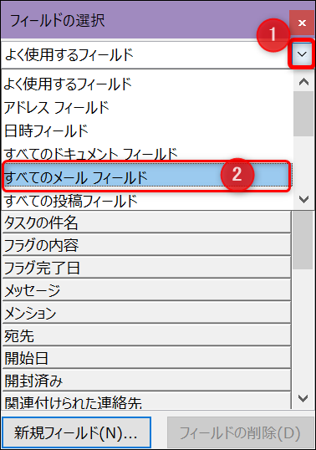Open the field category dropdown arrow
Screen dimensions: 316x450
[x=302, y=54]
